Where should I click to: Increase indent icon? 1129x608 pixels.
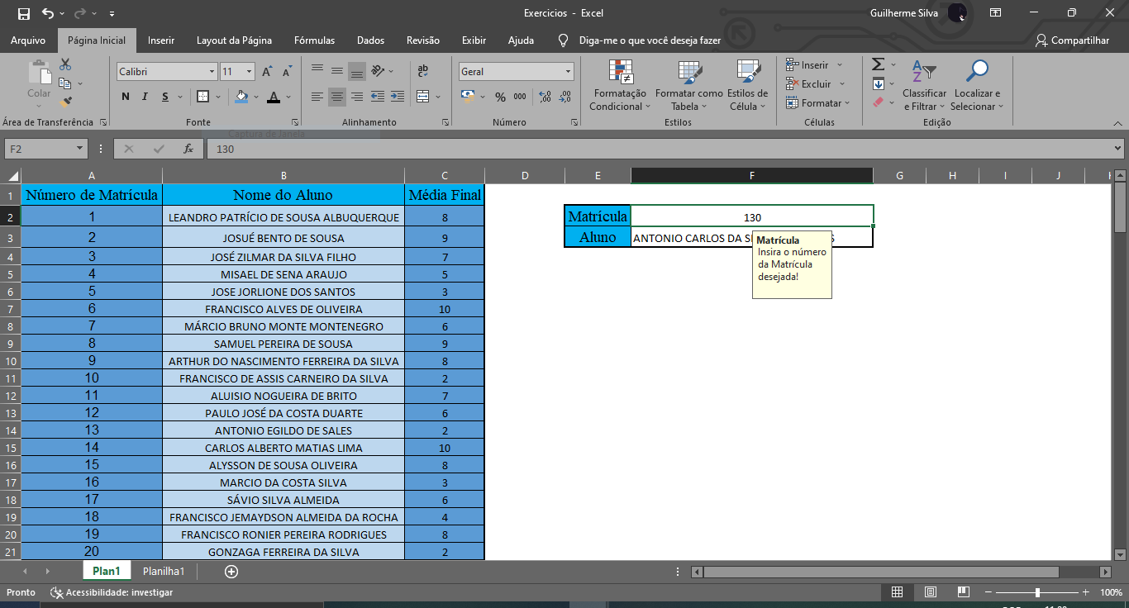pos(398,97)
